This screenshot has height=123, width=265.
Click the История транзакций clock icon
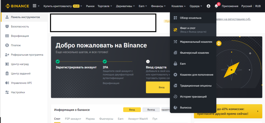175,97
